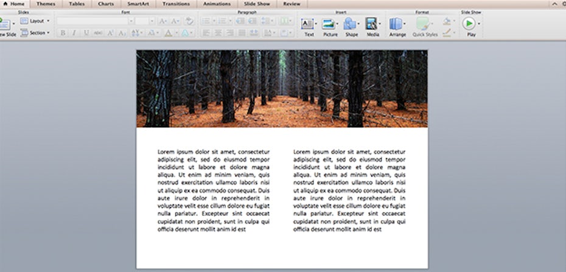Select the forest image on slide

click(282, 88)
